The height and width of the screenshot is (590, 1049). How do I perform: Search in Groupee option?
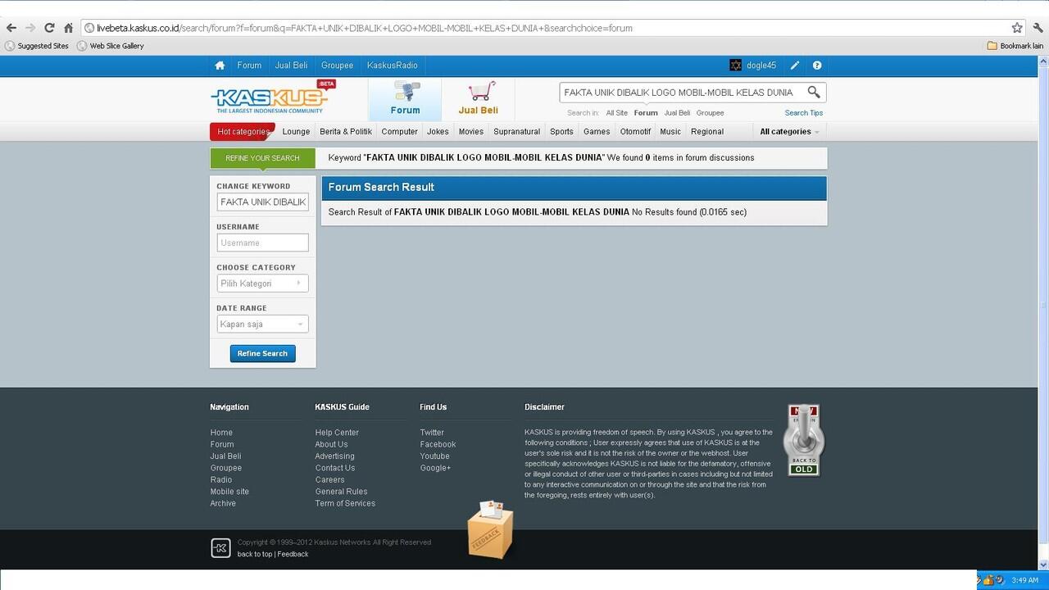coord(710,113)
